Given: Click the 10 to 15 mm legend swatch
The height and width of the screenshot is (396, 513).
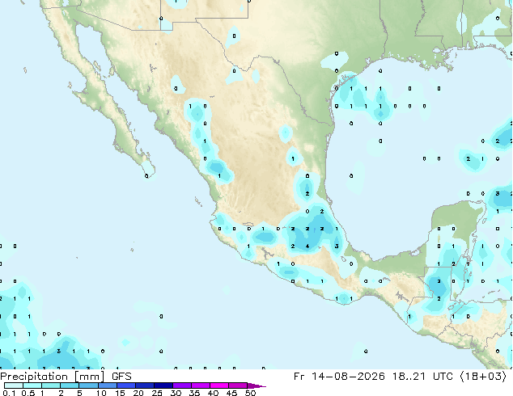Looking at the screenshot, I should 107,385.
